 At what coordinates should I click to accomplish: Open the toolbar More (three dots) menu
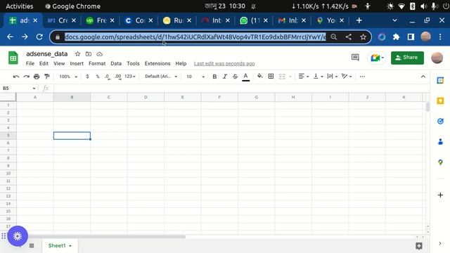point(362,77)
